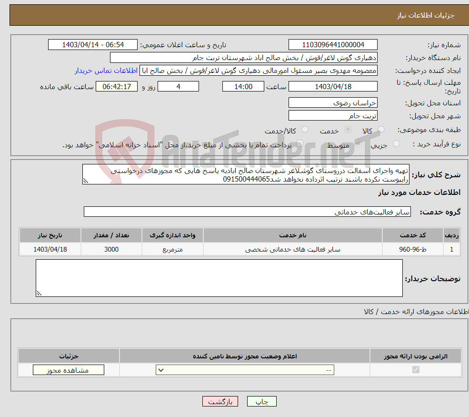The image size is (469, 417).
Task: Click the quantity 3000 cell
Action: [x=111, y=249]
